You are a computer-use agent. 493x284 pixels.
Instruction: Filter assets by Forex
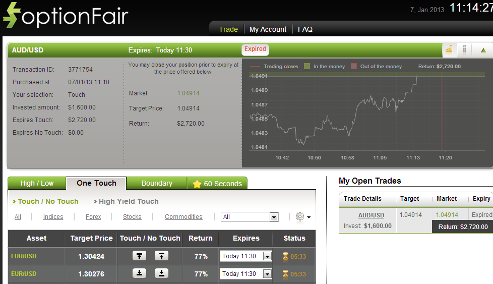[93, 217]
